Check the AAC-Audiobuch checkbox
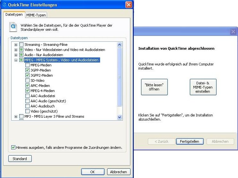 [27, 106]
